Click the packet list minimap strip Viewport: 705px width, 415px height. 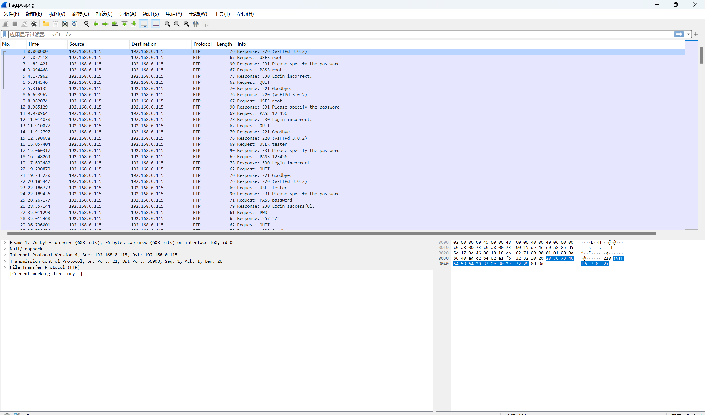691,135
